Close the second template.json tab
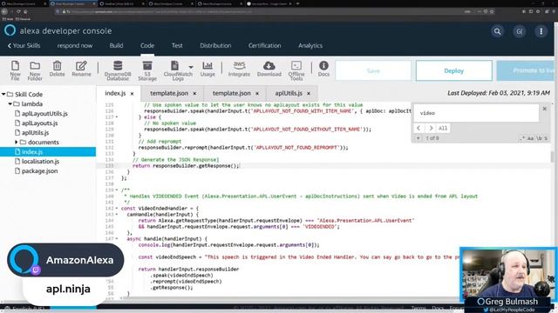 click(257, 94)
